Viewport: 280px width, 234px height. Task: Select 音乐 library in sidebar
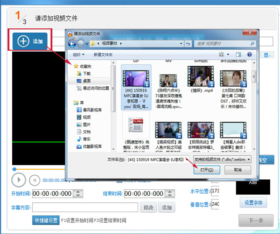87,139
